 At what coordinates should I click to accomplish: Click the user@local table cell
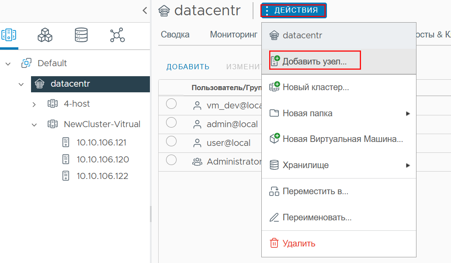pos(229,143)
